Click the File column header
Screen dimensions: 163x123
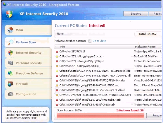coord(63,47)
